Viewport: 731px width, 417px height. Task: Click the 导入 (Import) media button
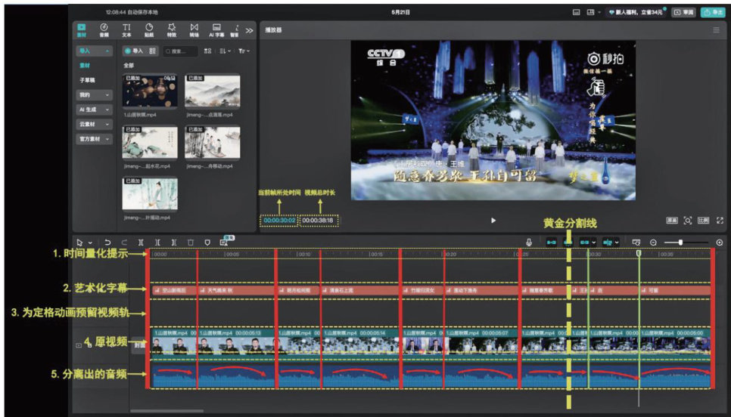pyautogui.click(x=133, y=51)
